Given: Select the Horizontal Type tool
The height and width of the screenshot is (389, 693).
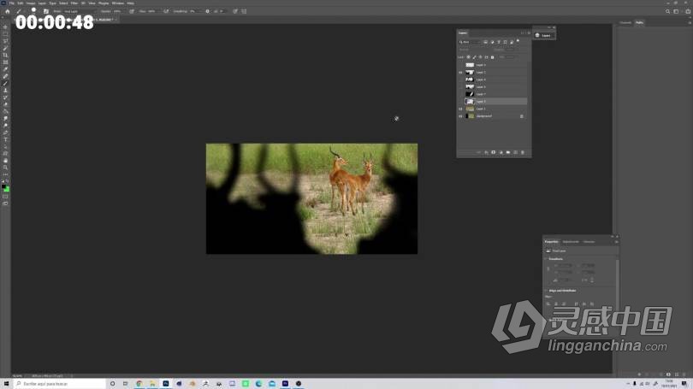Looking at the screenshot, I should coord(5,139).
